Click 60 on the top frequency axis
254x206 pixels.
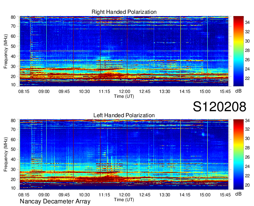(13, 36)
